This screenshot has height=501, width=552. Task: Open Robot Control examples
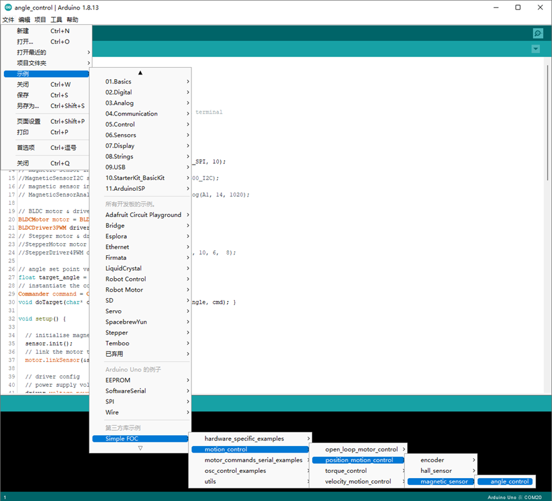[x=140, y=279]
